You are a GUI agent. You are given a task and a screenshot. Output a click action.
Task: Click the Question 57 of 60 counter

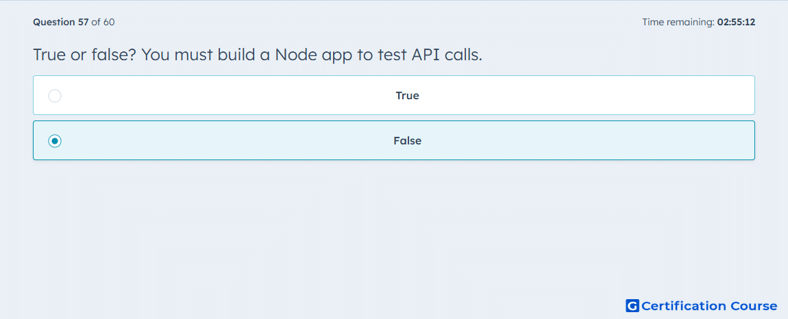[74, 22]
